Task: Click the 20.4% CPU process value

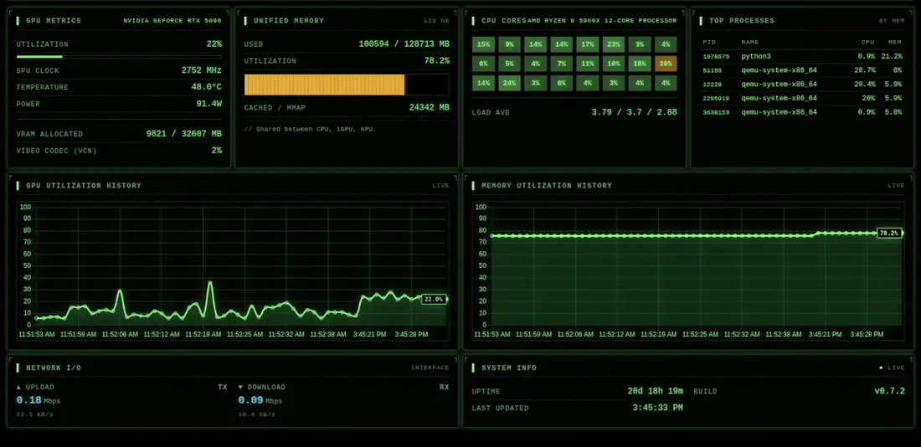Action: pos(865,84)
